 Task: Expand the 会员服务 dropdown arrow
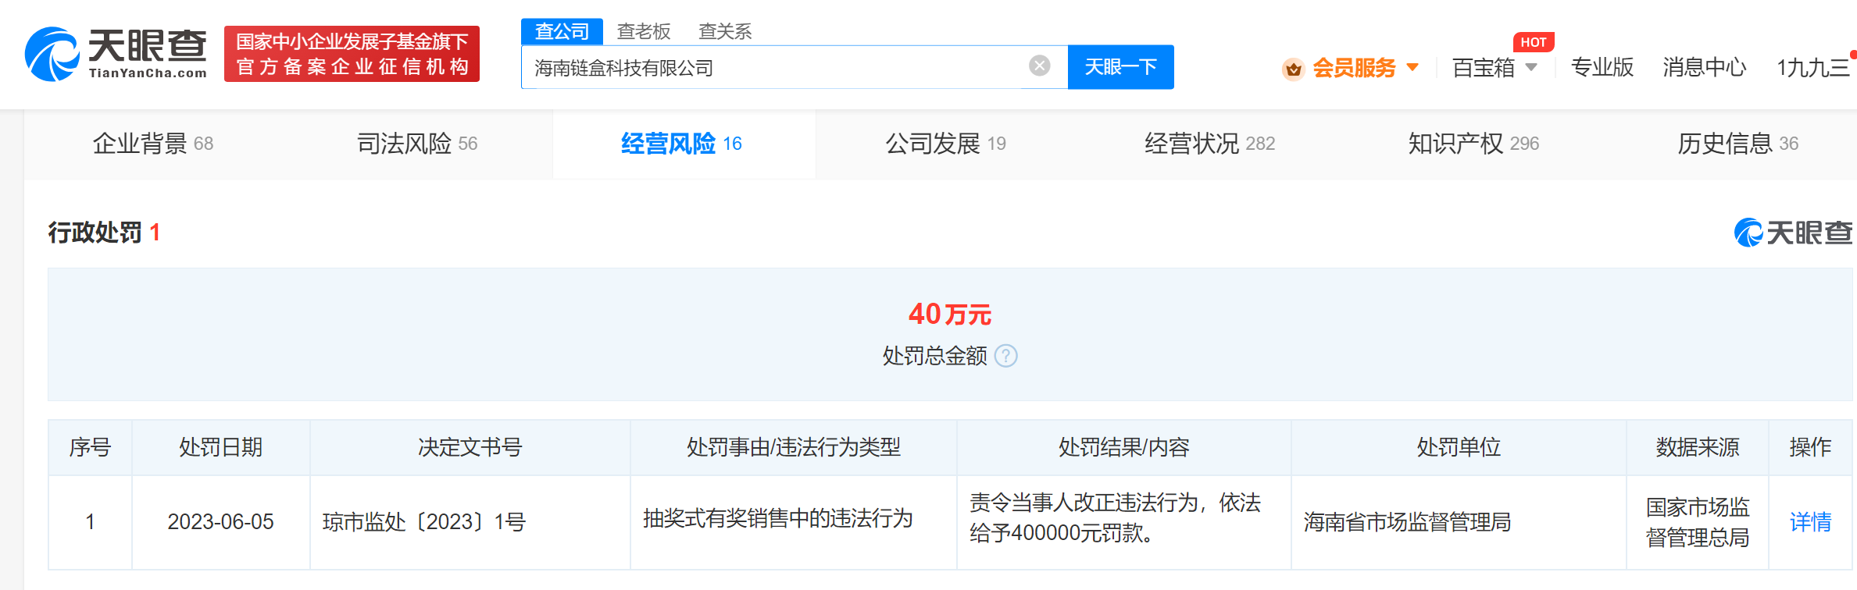click(1412, 68)
